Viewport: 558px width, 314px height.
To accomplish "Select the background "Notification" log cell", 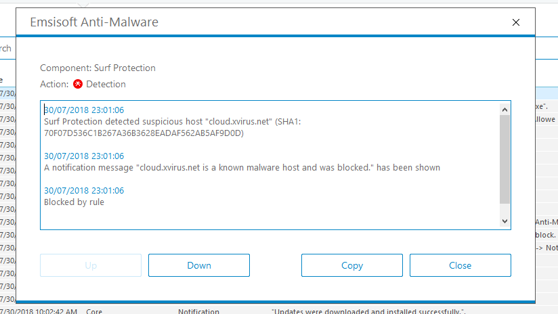I will [x=198, y=311].
